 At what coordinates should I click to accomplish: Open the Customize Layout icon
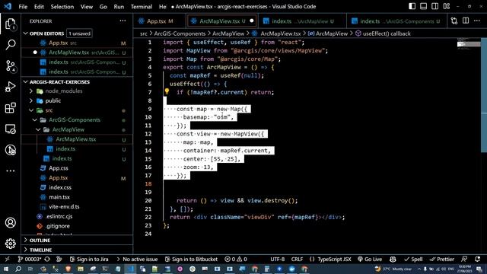click(x=447, y=6)
